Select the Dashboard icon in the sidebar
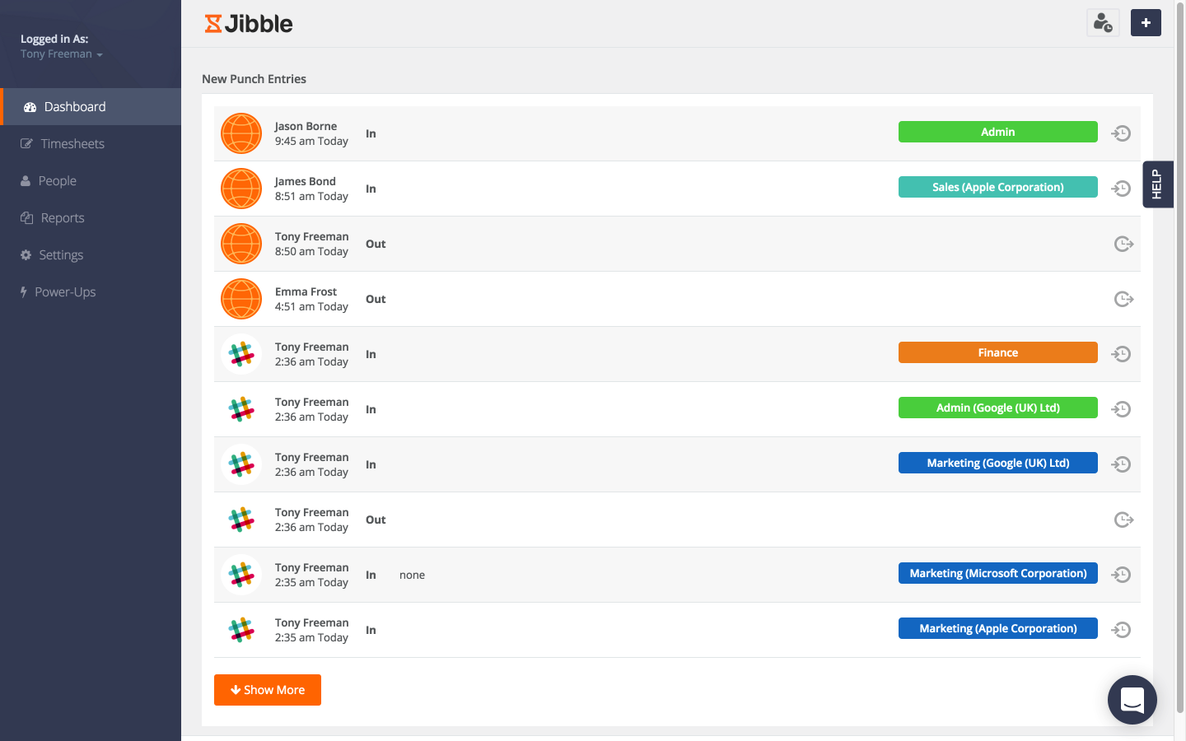This screenshot has height=741, width=1186. coord(30,106)
